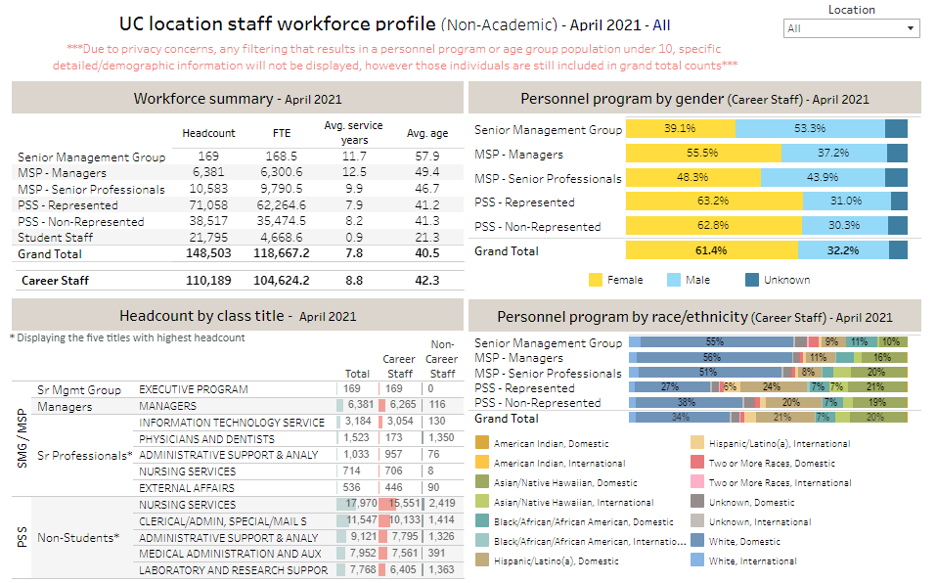This screenshot has height=583, width=937.
Task: Select Asian/Native Hawaiian, International legend swatch
Action: (481, 502)
